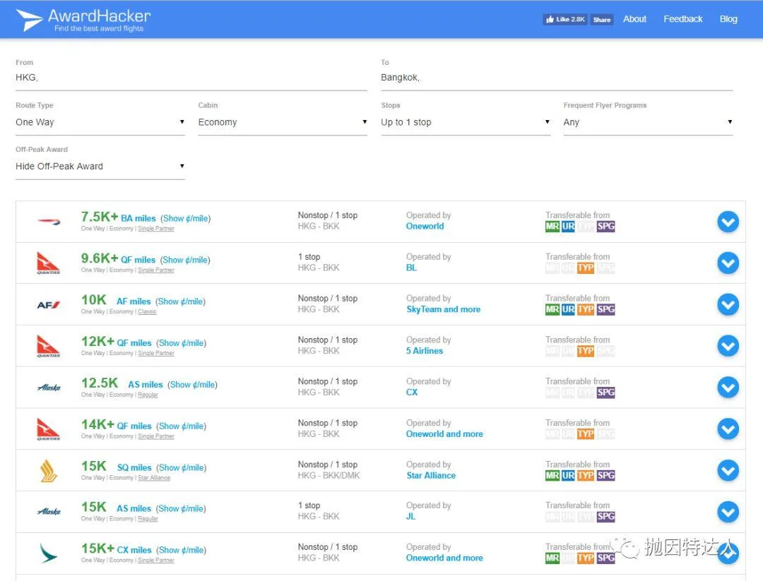This screenshot has width=763, height=581.
Task: Expand the 15K AS miles JL result
Action: (728, 512)
